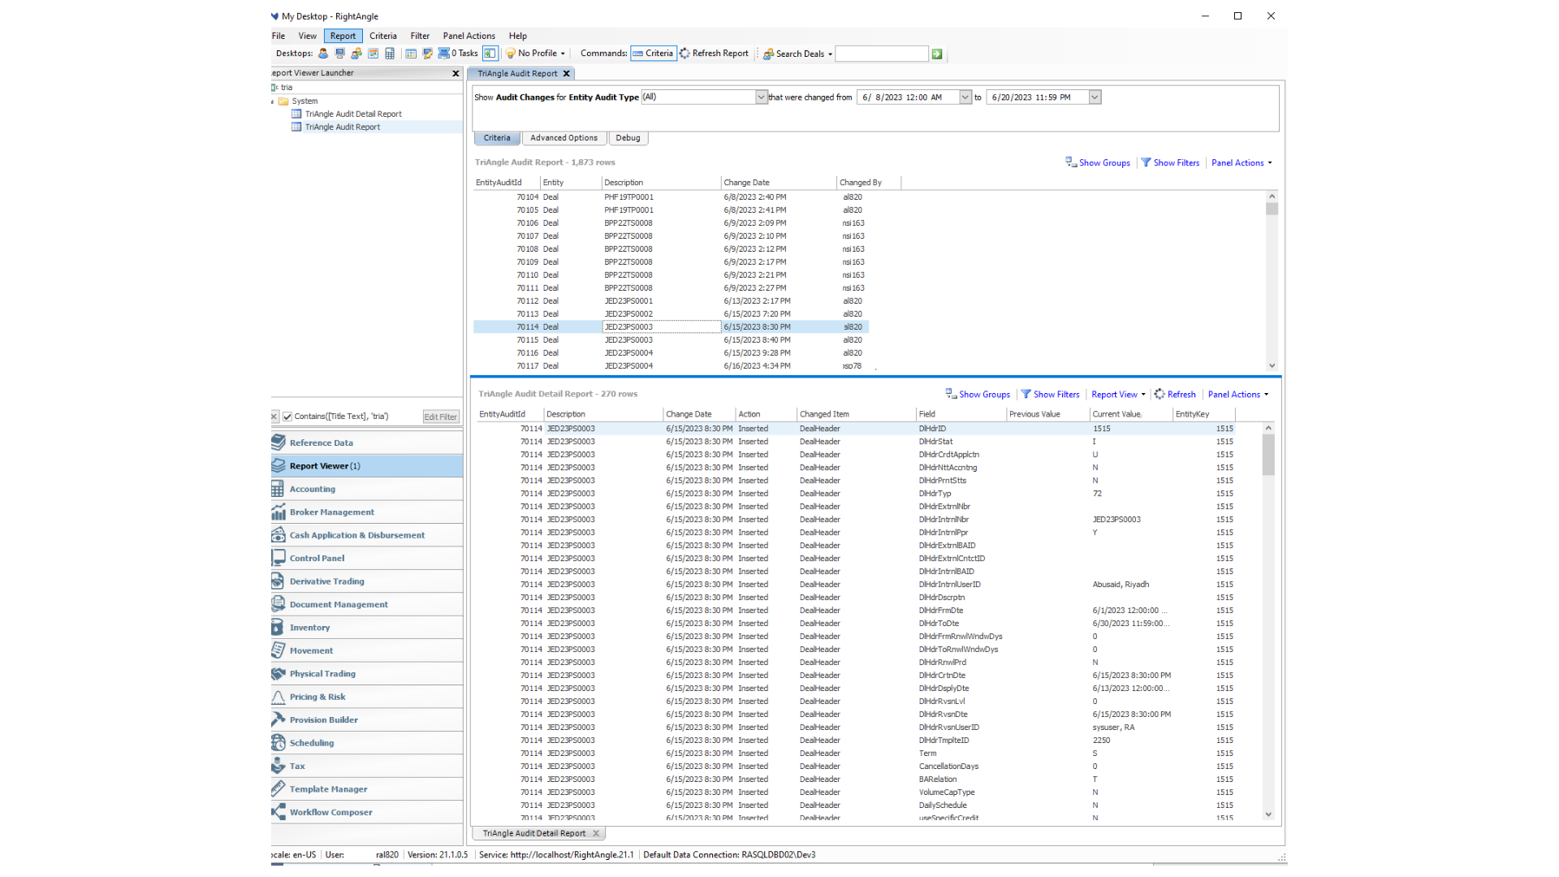Image resolution: width=1559 pixels, height=877 pixels.
Task: Click the Edit Filter button
Action: pyautogui.click(x=440, y=417)
